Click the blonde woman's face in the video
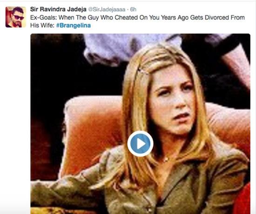The height and width of the screenshot is (214, 256). tap(173, 101)
